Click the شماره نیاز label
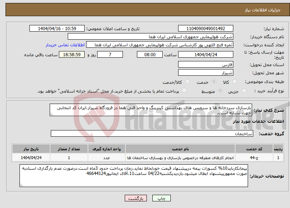290x208 pixels. (273, 29)
